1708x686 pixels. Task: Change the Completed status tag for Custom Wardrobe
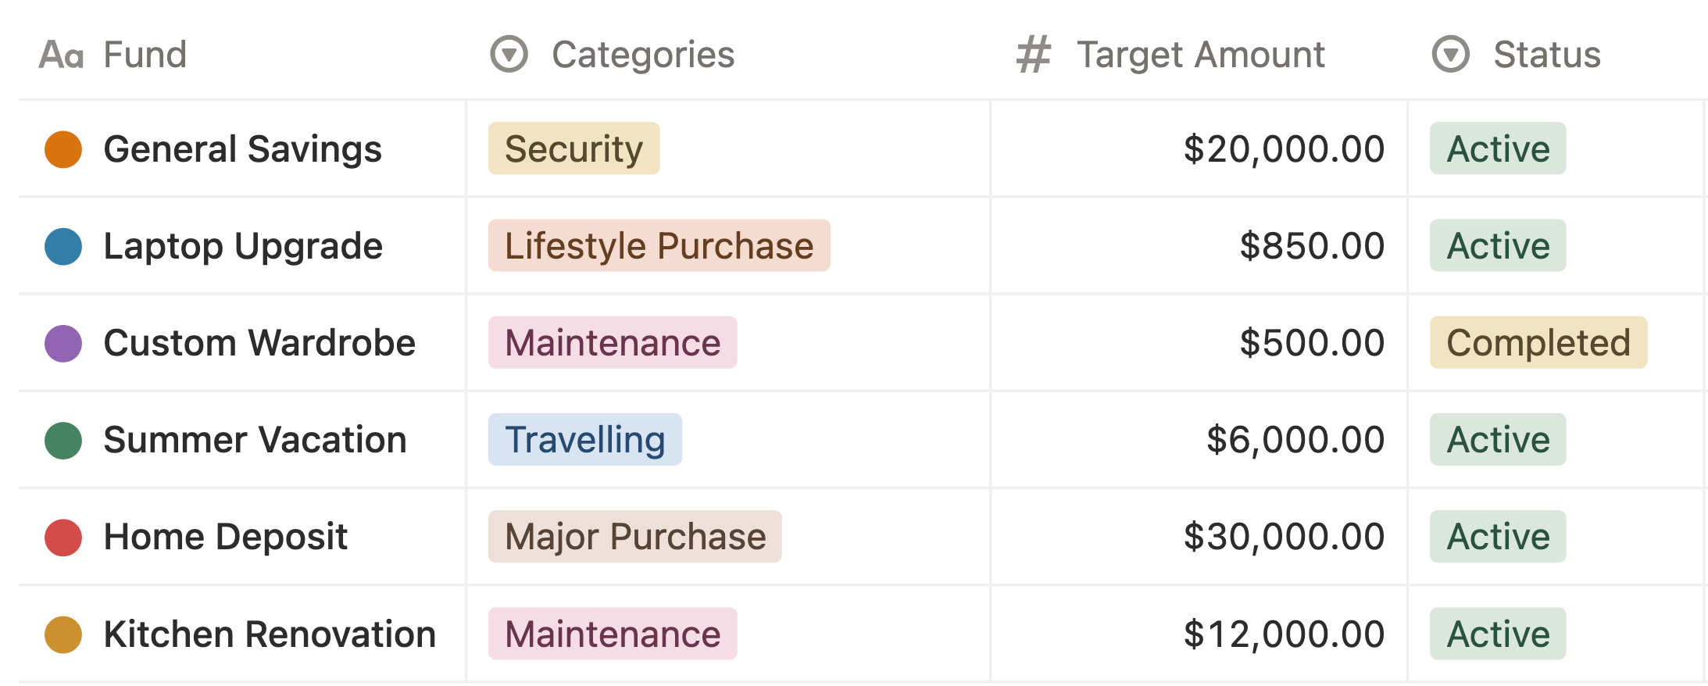click(x=1538, y=342)
